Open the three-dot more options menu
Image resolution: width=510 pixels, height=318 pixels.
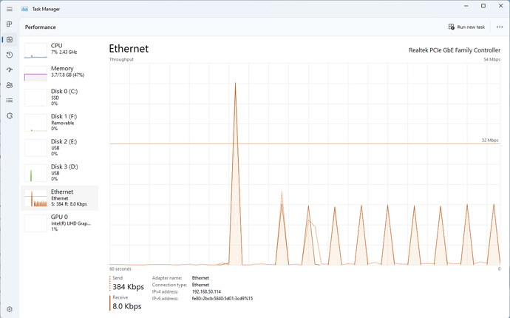click(x=500, y=27)
